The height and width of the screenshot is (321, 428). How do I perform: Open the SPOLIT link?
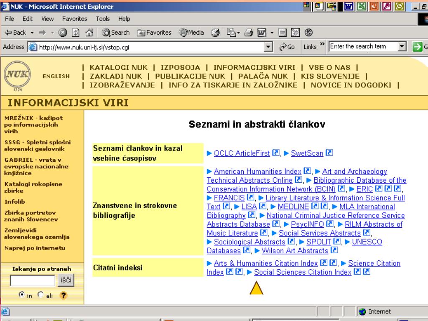pos(318,242)
